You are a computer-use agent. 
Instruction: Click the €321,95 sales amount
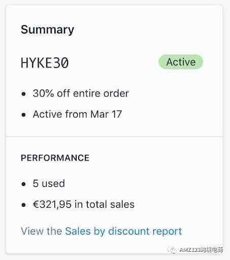(x=52, y=204)
